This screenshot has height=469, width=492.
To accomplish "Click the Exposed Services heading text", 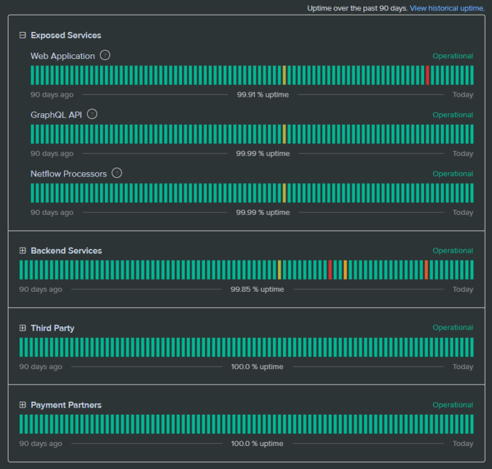I will pyautogui.click(x=66, y=35).
